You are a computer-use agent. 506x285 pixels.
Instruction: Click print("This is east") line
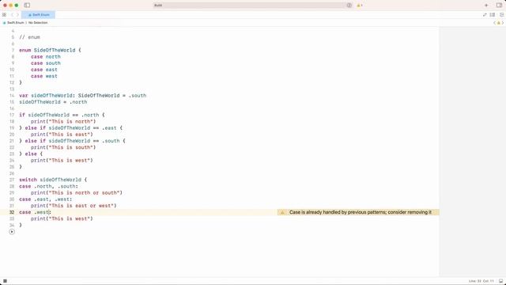click(62, 135)
